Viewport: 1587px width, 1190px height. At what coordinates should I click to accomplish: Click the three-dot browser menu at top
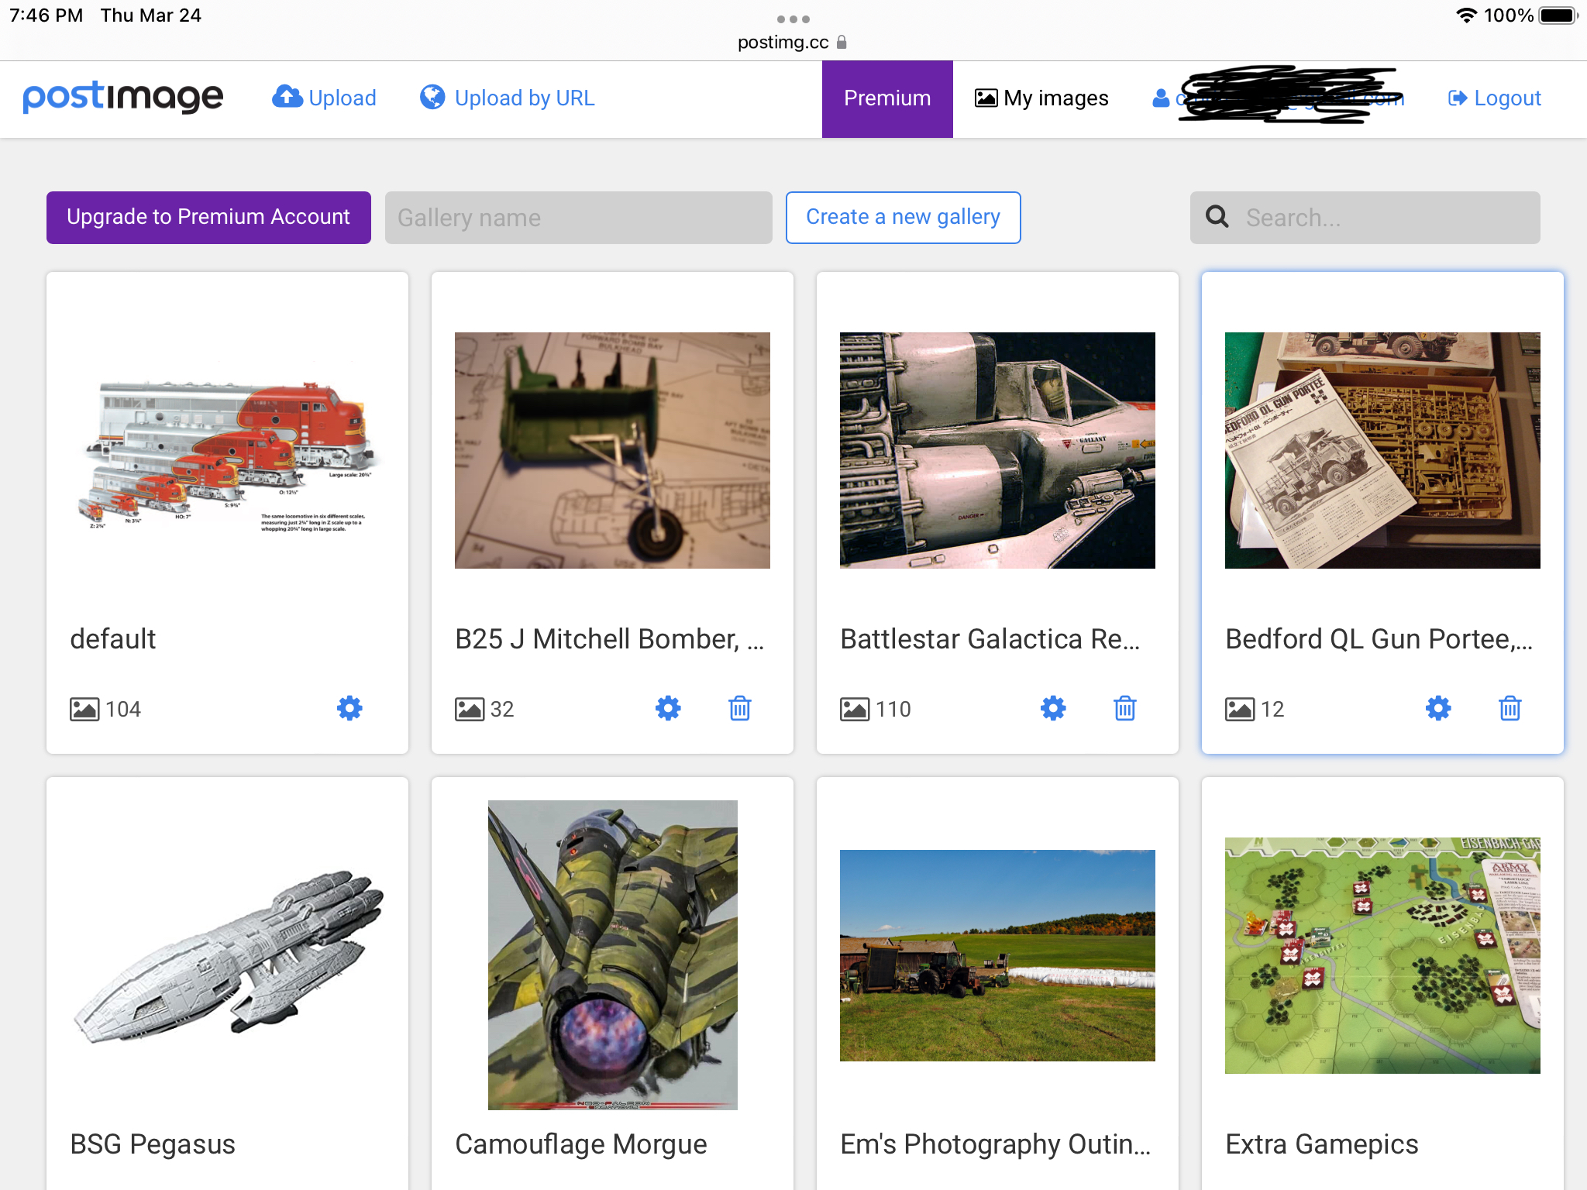pyautogui.click(x=793, y=19)
